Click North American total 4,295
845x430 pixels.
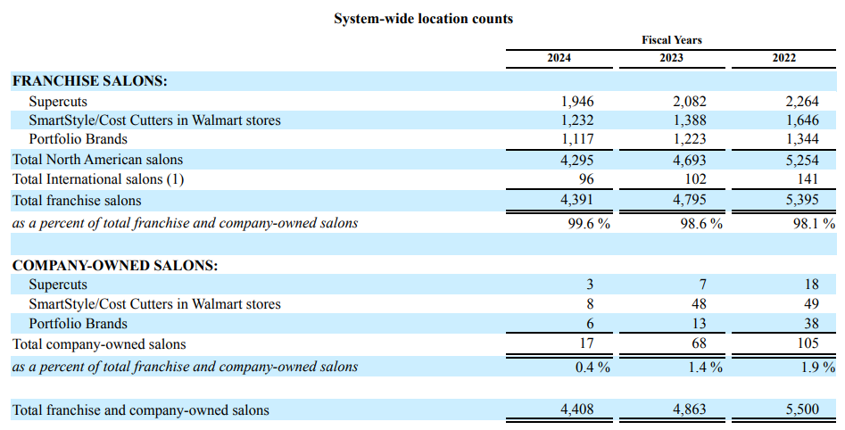(x=577, y=160)
